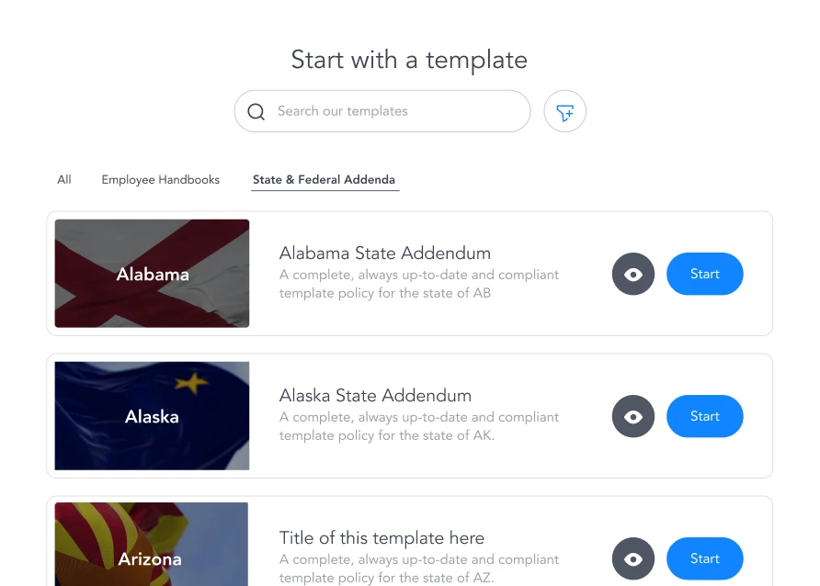Click the eye preview icon on the Arizona template
This screenshot has width=820, height=586.
click(x=632, y=558)
